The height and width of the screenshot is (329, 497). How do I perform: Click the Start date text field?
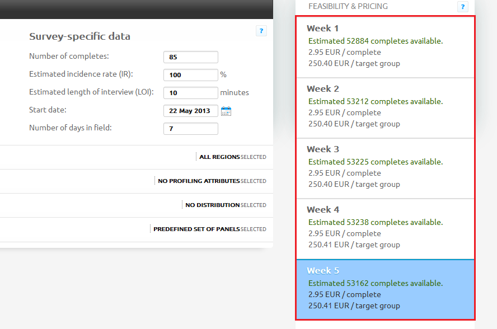click(x=190, y=111)
